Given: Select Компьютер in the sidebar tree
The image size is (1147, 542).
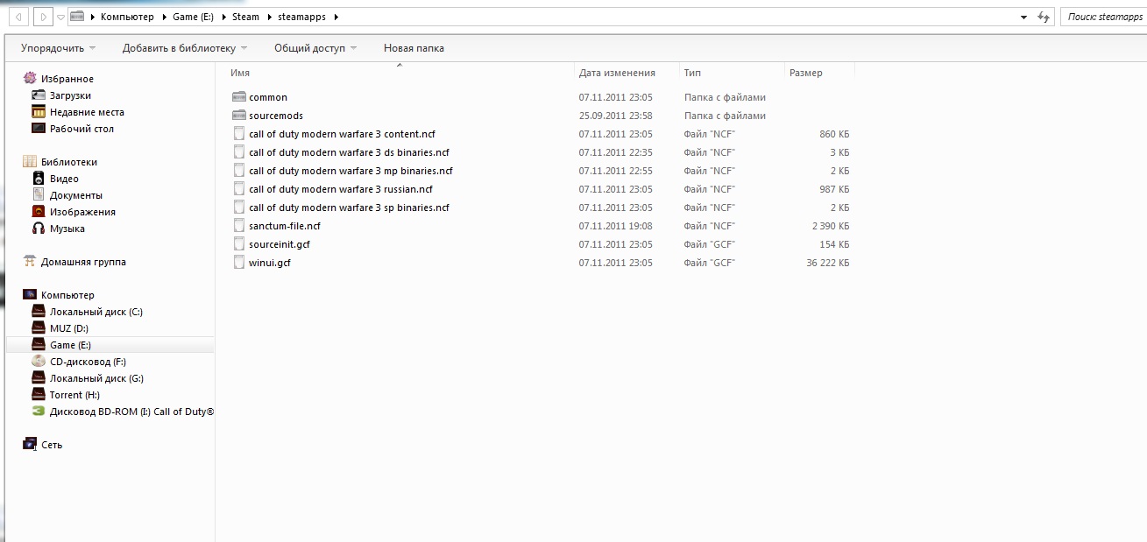Looking at the screenshot, I should 67,295.
